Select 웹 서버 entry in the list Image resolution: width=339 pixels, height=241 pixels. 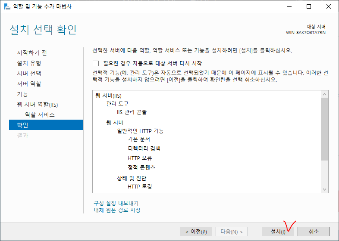[115, 123]
